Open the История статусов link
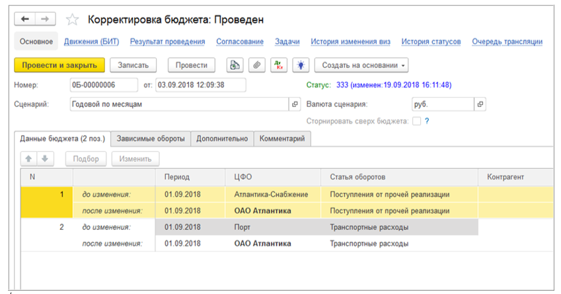 (431, 42)
